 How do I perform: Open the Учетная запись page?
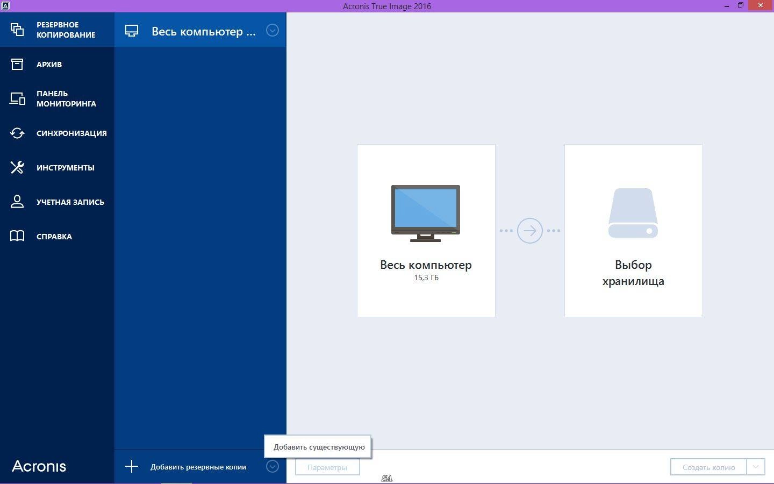pos(57,202)
